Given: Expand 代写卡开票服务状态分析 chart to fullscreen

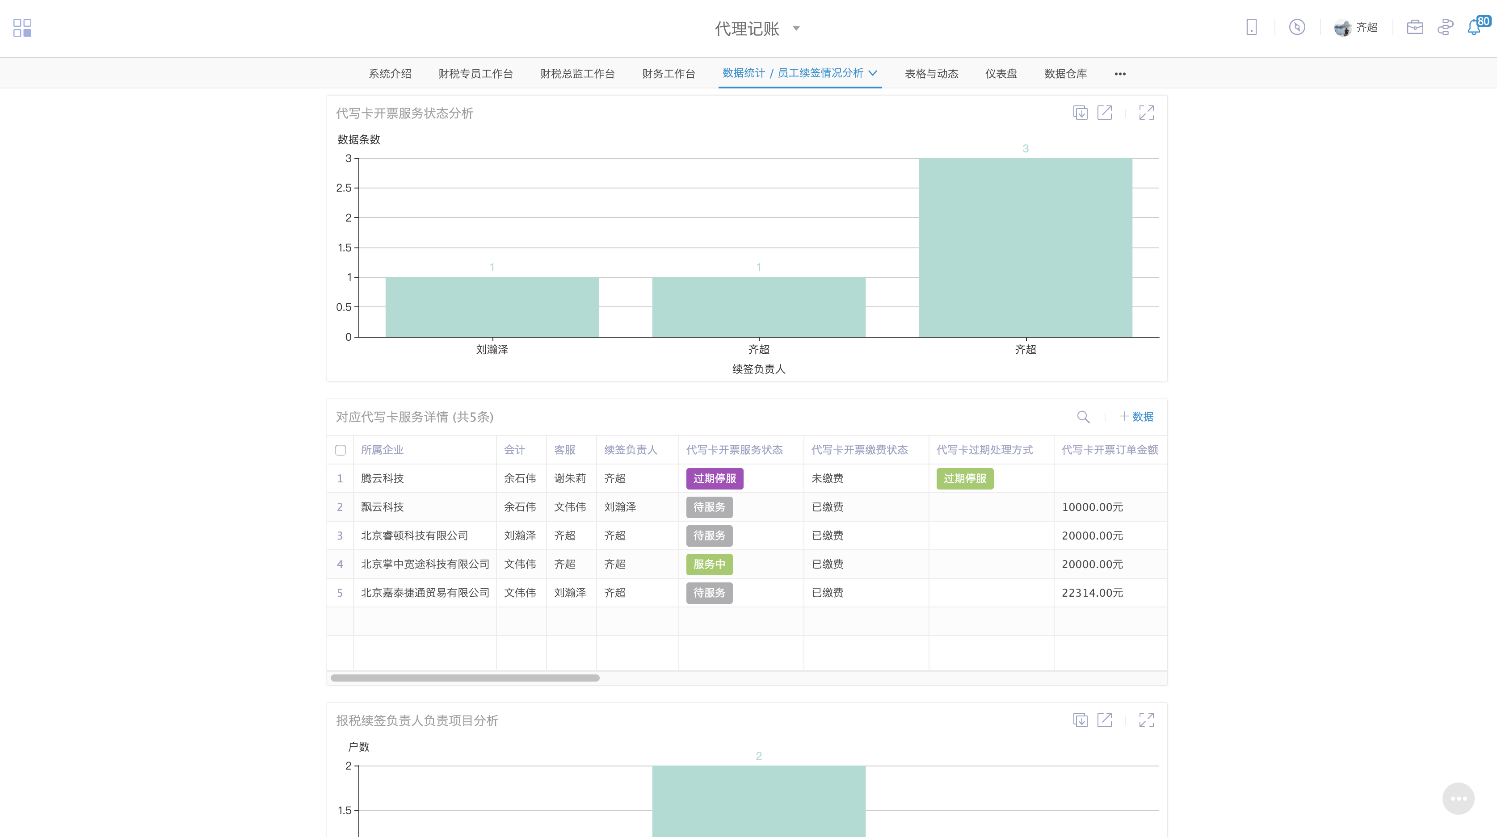Looking at the screenshot, I should [1146, 113].
